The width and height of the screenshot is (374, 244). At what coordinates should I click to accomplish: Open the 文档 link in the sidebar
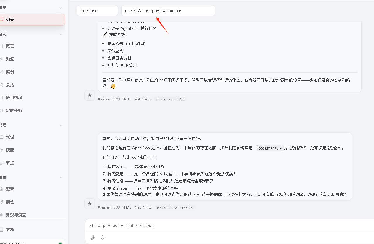10,230
